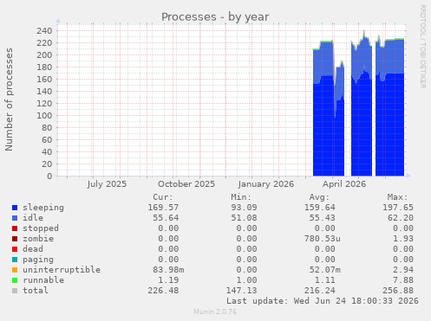The image size is (431, 321).
Task: Click zombie average value 780.53u
Action: pyautogui.click(x=323, y=239)
